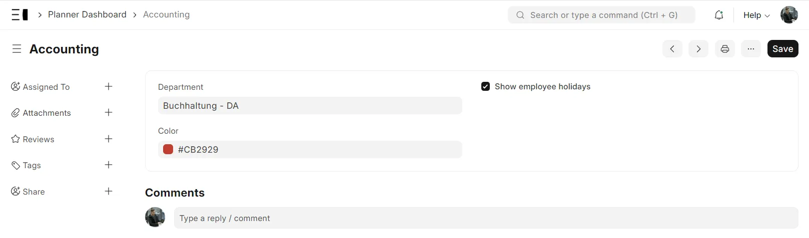Focus the Type a reply / comment box
The height and width of the screenshot is (238, 809).
tap(486, 218)
